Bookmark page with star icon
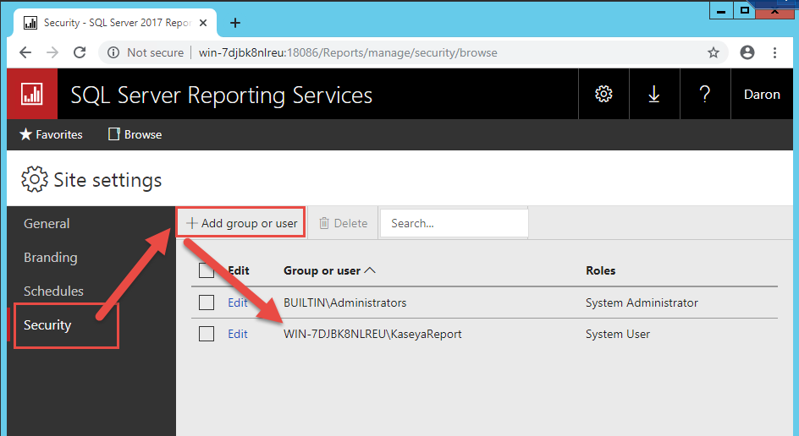Image resolution: width=799 pixels, height=436 pixels. coord(714,52)
